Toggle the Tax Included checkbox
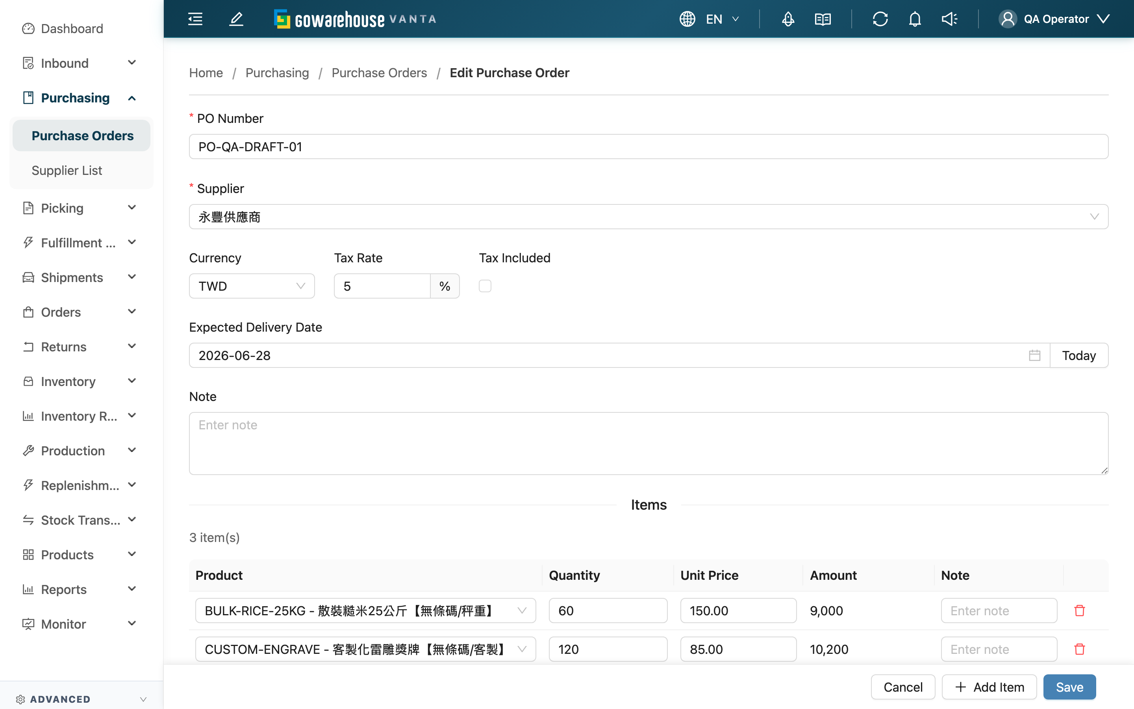 (x=485, y=286)
